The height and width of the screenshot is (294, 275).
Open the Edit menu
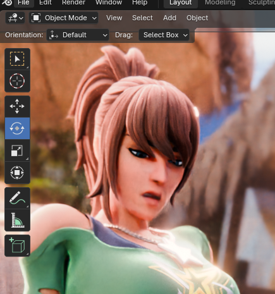(x=46, y=3)
